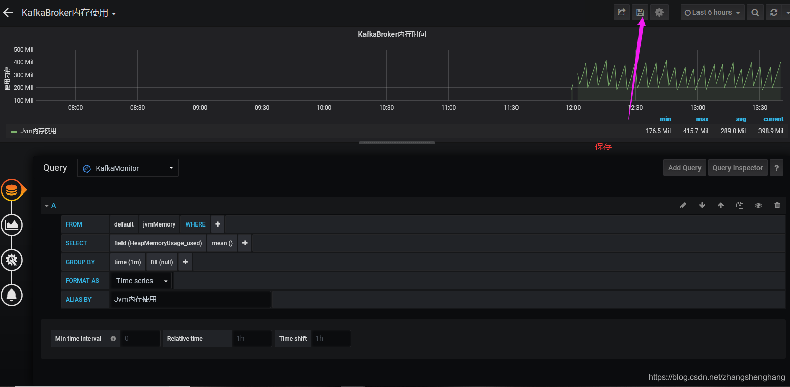Click the KafkaBroker内存时间 panel title menu
The image size is (790, 387).
[x=392, y=34]
